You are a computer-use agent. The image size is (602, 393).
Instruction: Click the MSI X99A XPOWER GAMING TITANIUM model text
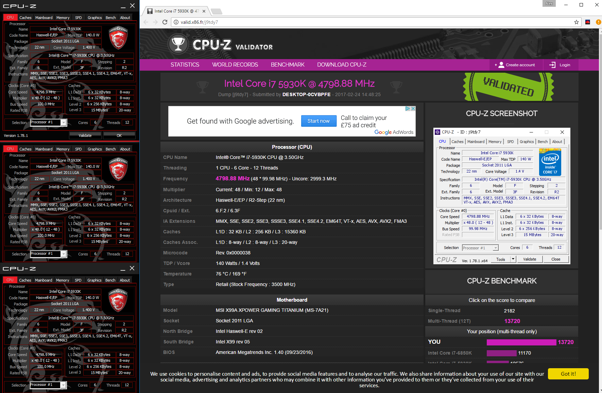coord(272,310)
